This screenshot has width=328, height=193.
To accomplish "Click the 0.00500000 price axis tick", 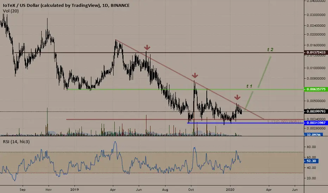I will click(x=316, y=101).
